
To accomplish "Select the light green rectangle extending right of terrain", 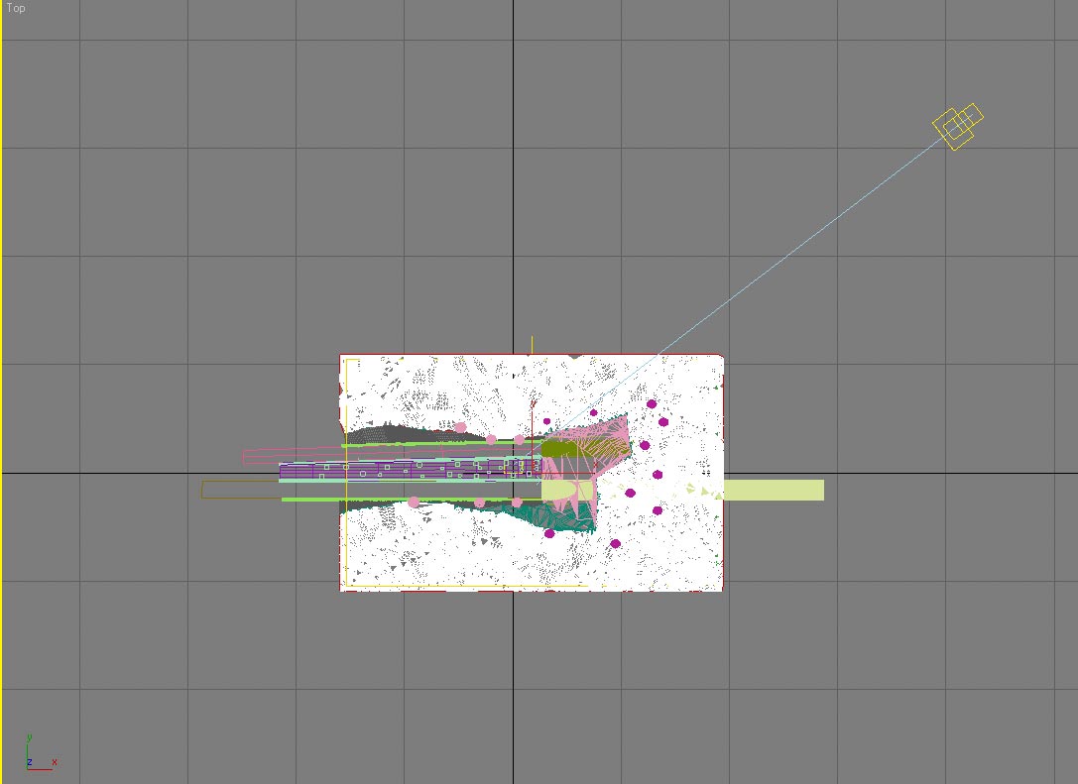I will (x=774, y=490).
